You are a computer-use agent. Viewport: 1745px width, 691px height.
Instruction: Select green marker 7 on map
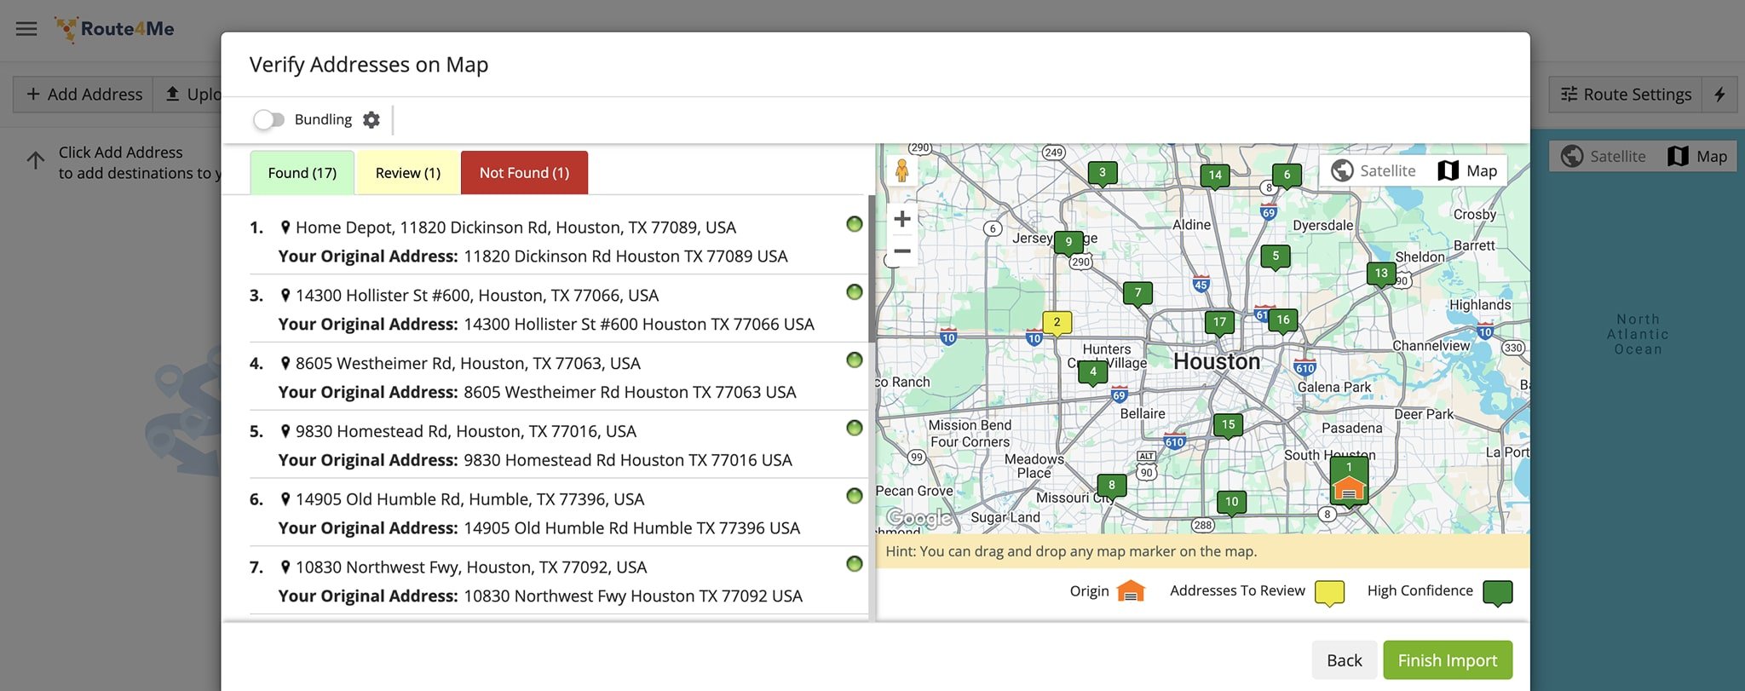[x=1137, y=295]
